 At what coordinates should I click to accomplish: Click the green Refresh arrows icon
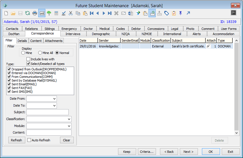[x=28, y=13]
